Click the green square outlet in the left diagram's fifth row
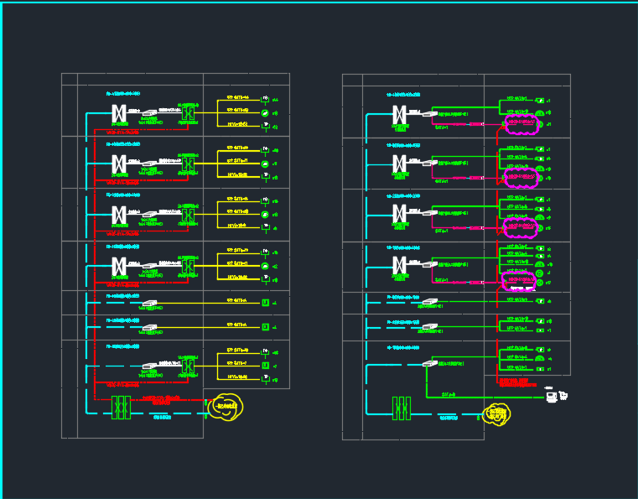 point(265,303)
